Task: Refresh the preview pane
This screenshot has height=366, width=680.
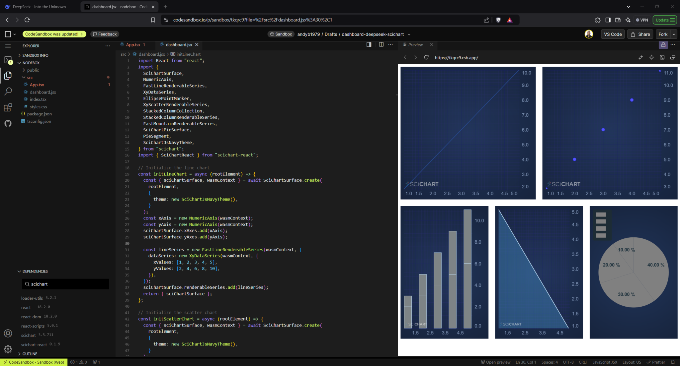Action: [426, 58]
